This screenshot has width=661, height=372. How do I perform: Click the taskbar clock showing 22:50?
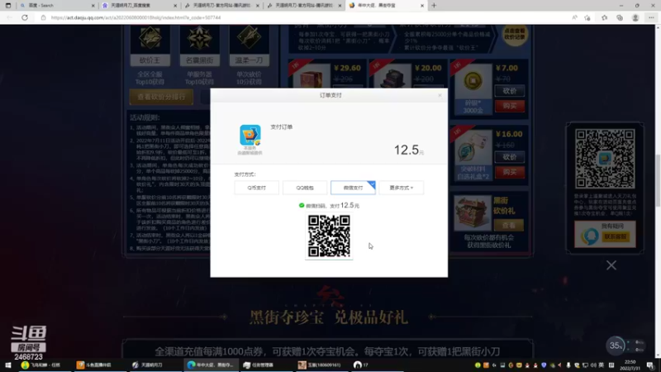[x=631, y=365]
